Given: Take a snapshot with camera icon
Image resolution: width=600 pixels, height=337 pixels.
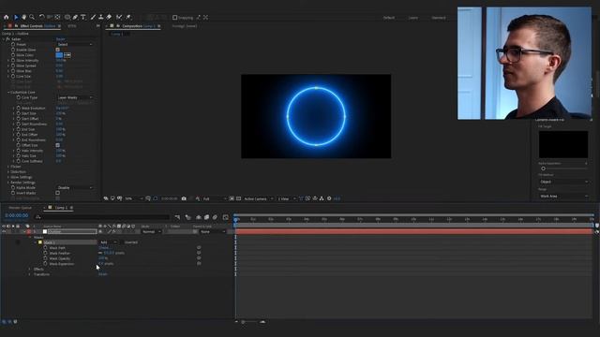Looking at the screenshot, I should (184, 198).
